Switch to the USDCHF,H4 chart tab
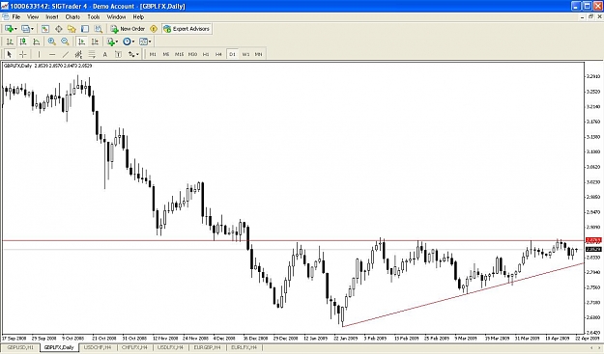 point(98,347)
